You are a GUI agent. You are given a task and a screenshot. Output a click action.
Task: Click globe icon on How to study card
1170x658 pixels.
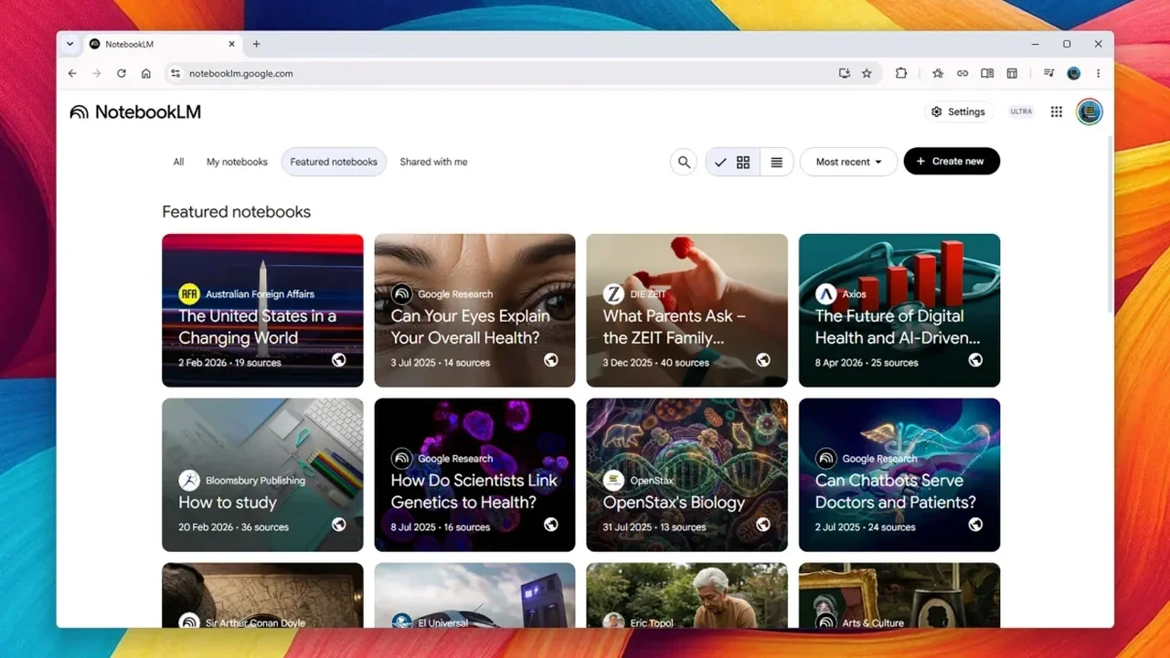339,525
